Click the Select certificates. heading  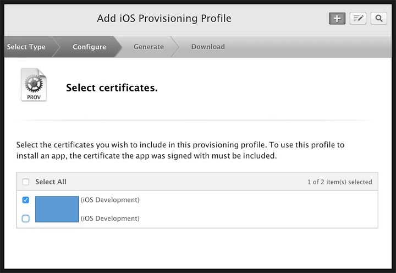coord(112,88)
